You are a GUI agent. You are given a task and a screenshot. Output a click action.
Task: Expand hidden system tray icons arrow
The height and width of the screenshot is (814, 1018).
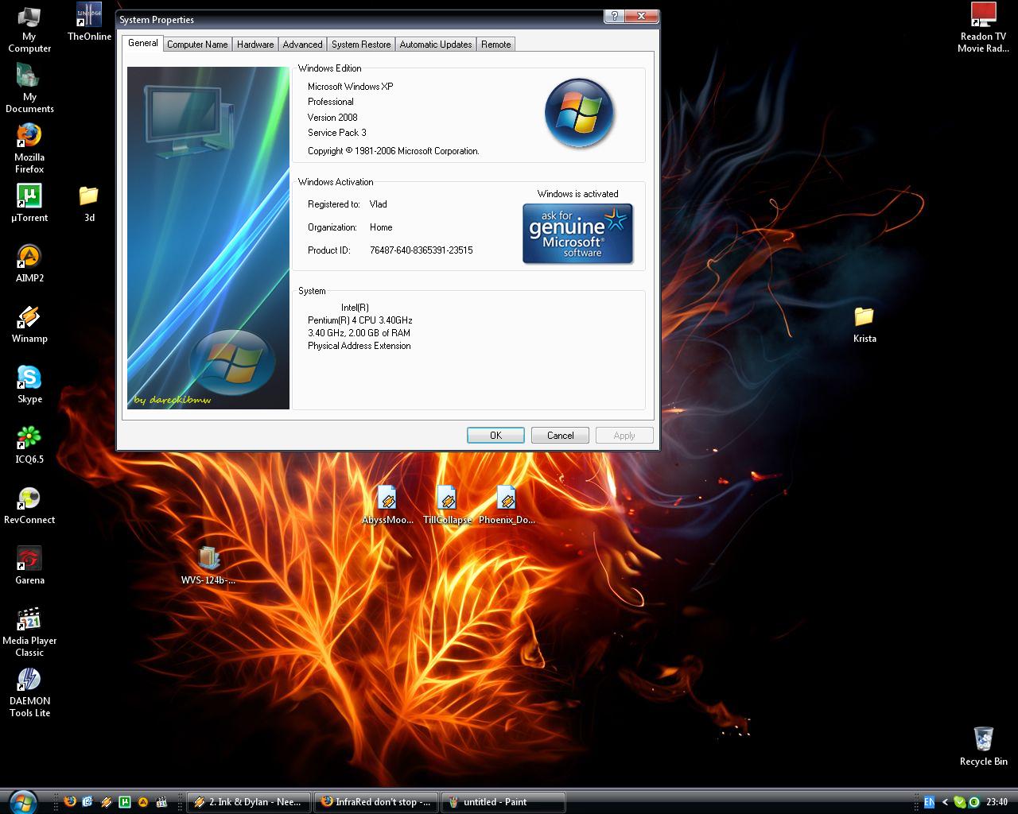coord(945,802)
